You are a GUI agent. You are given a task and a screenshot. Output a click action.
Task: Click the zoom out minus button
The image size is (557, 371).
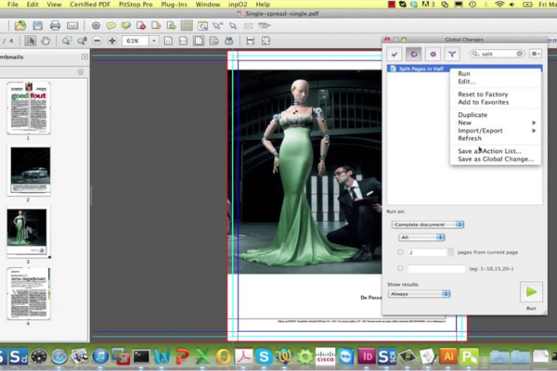pyautogui.click(x=97, y=41)
